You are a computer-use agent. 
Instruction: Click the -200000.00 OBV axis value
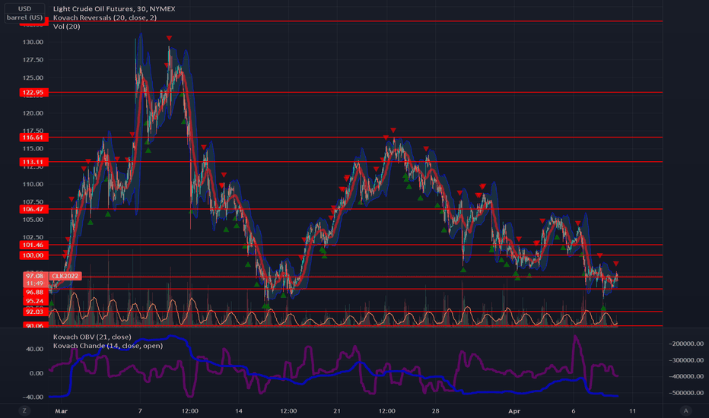[686, 344]
